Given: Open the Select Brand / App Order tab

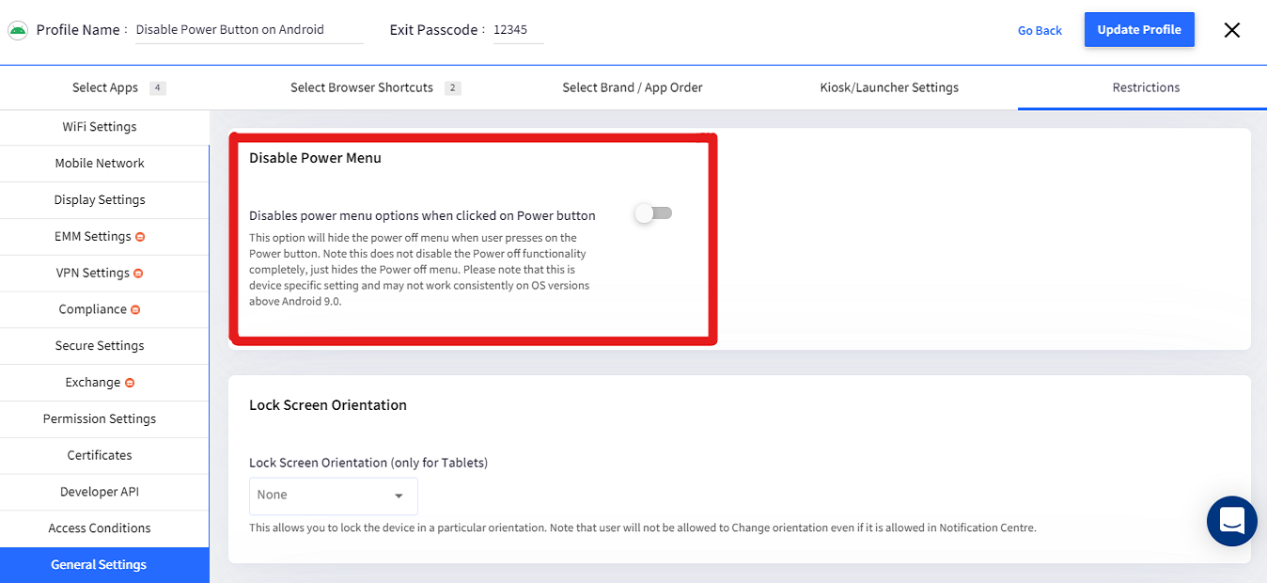Looking at the screenshot, I should [x=633, y=87].
